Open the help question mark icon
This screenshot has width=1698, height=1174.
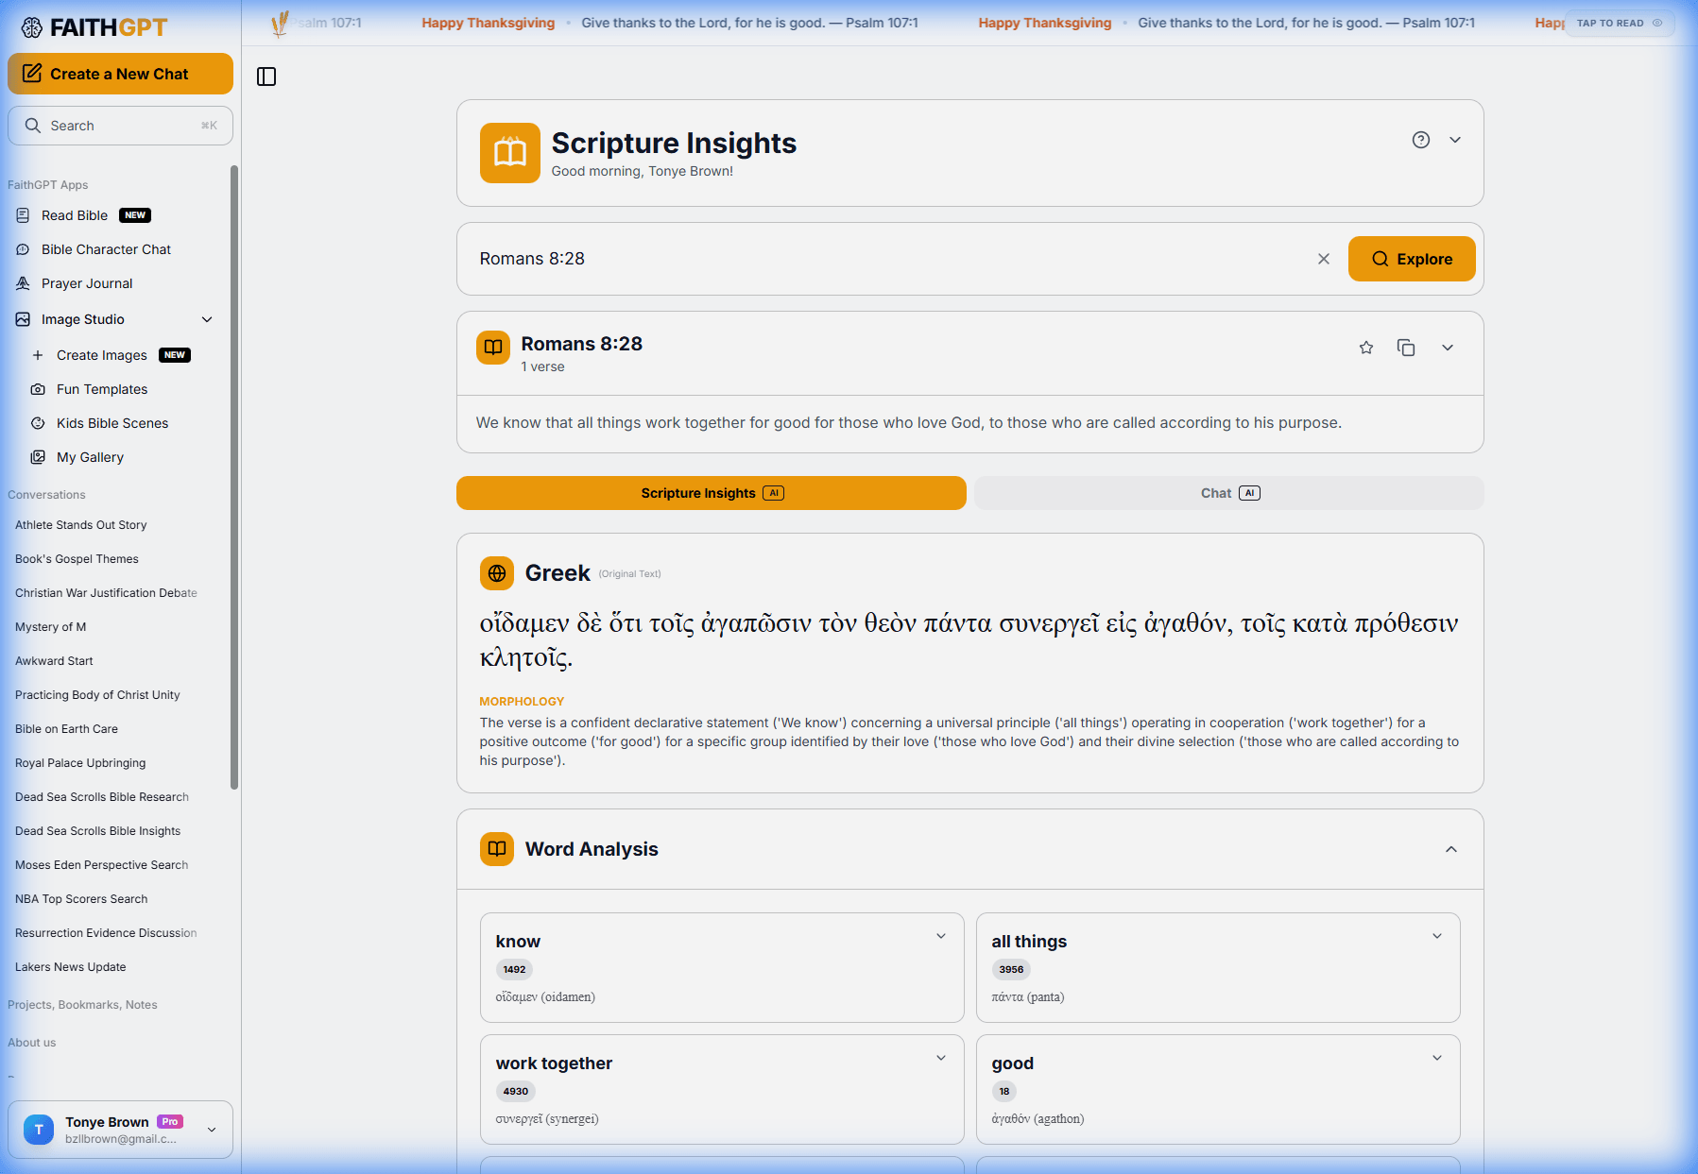click(1421, 140)
